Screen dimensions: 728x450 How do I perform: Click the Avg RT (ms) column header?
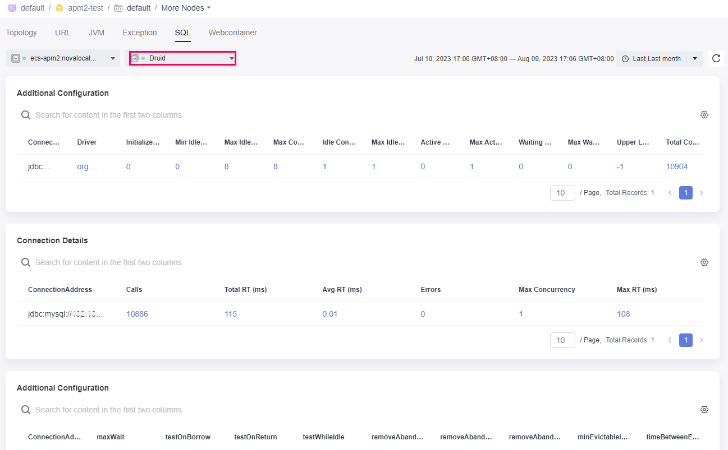coord(342,290)
